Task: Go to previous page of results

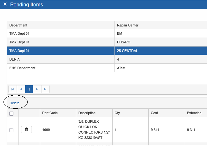Action: pos(21,89)
